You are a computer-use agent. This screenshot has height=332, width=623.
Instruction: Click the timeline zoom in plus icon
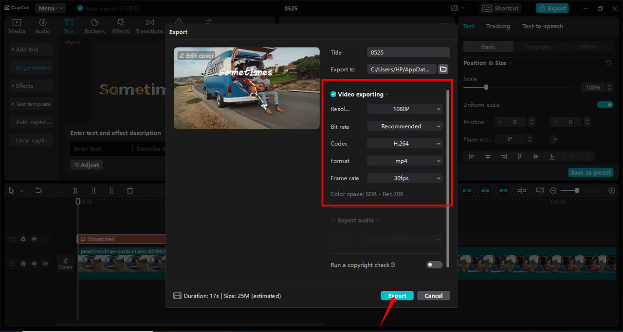tap(612, 191)
